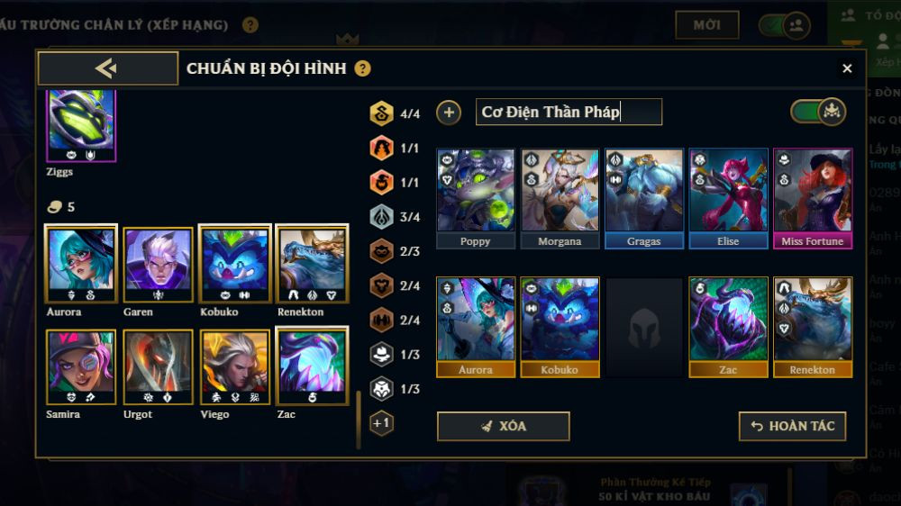Viewport: 901px width, 506px height.
Task: Click the Mời invite button
Action: click(x=706, y=24)
